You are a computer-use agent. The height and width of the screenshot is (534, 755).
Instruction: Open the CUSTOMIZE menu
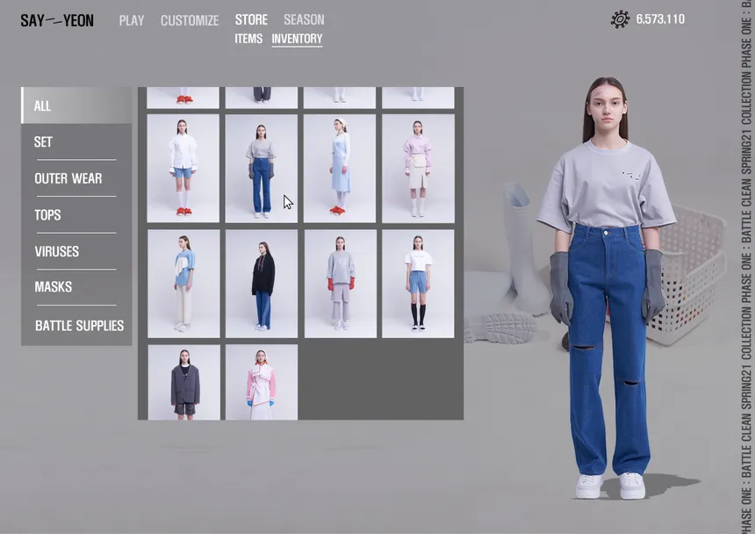[x=190, y=21]
